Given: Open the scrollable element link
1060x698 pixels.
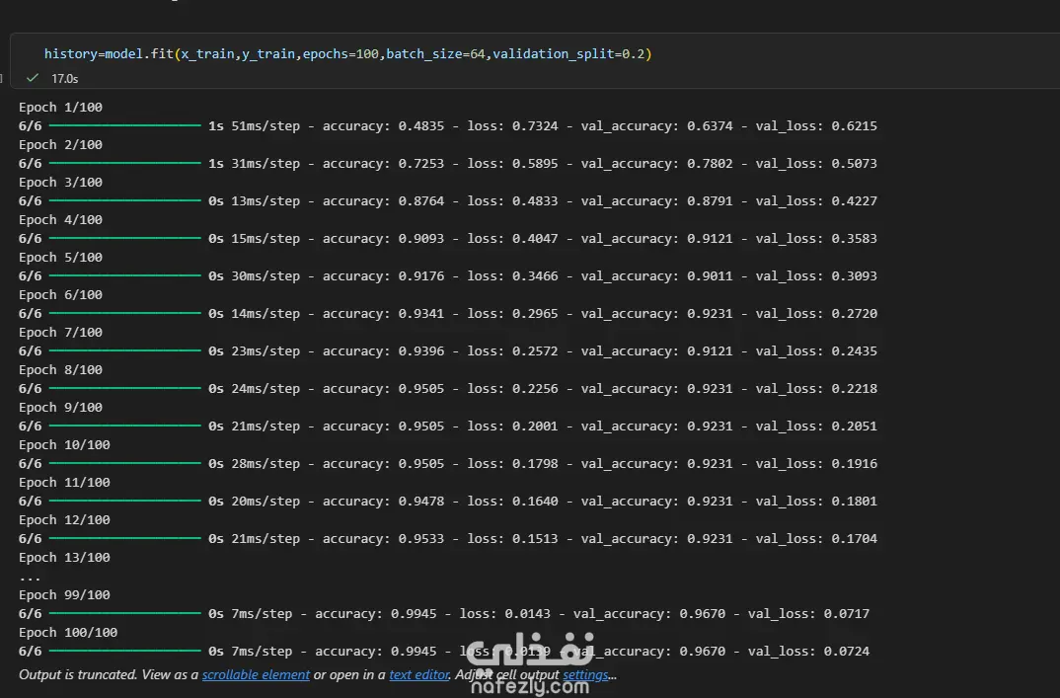Looking at the screenshot, I should pos(256,674).
